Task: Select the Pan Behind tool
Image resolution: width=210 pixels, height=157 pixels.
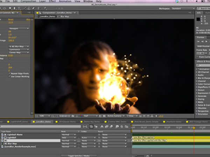Action: click(x=5, y=8)
